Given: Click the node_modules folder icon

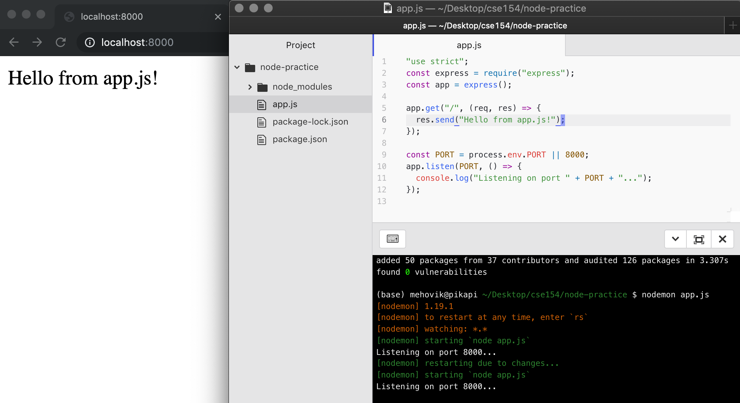Looking at the screenshot, I should 262,87.
